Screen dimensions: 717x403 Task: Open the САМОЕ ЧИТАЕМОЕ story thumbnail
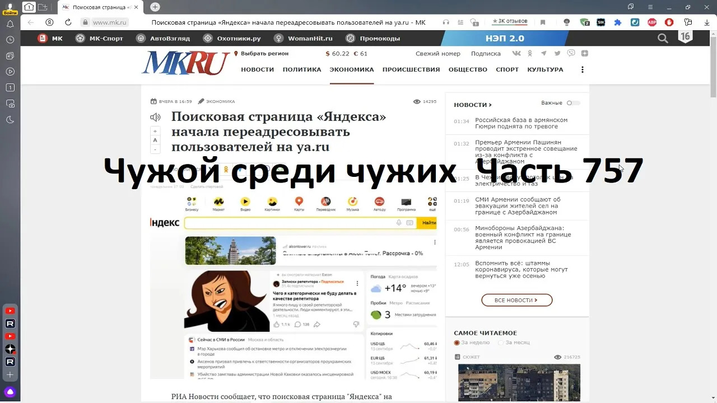pyautogui.click(x=519, y=383)
